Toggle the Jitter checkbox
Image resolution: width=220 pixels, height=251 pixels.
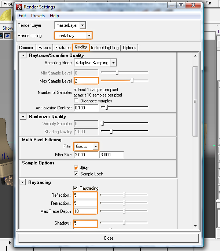76,168
